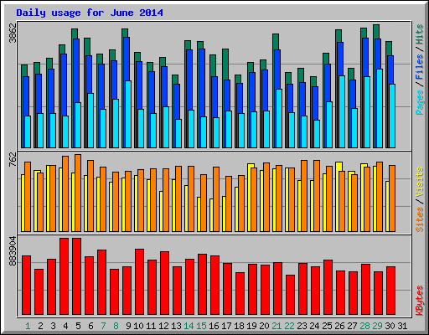This screenshot has height=335, width=429.
Task: Click day 31 on the date axis
Action: 402,326
